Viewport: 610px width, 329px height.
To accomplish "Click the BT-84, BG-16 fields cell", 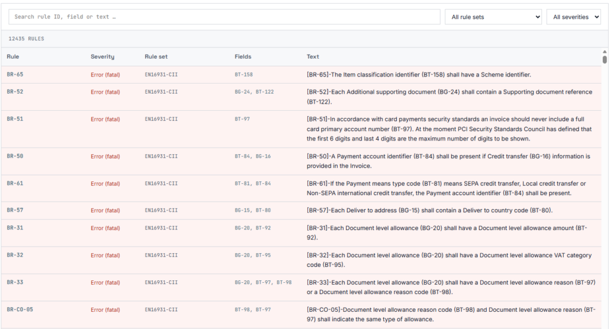I will pyautogui.click(x=252, y=156).
